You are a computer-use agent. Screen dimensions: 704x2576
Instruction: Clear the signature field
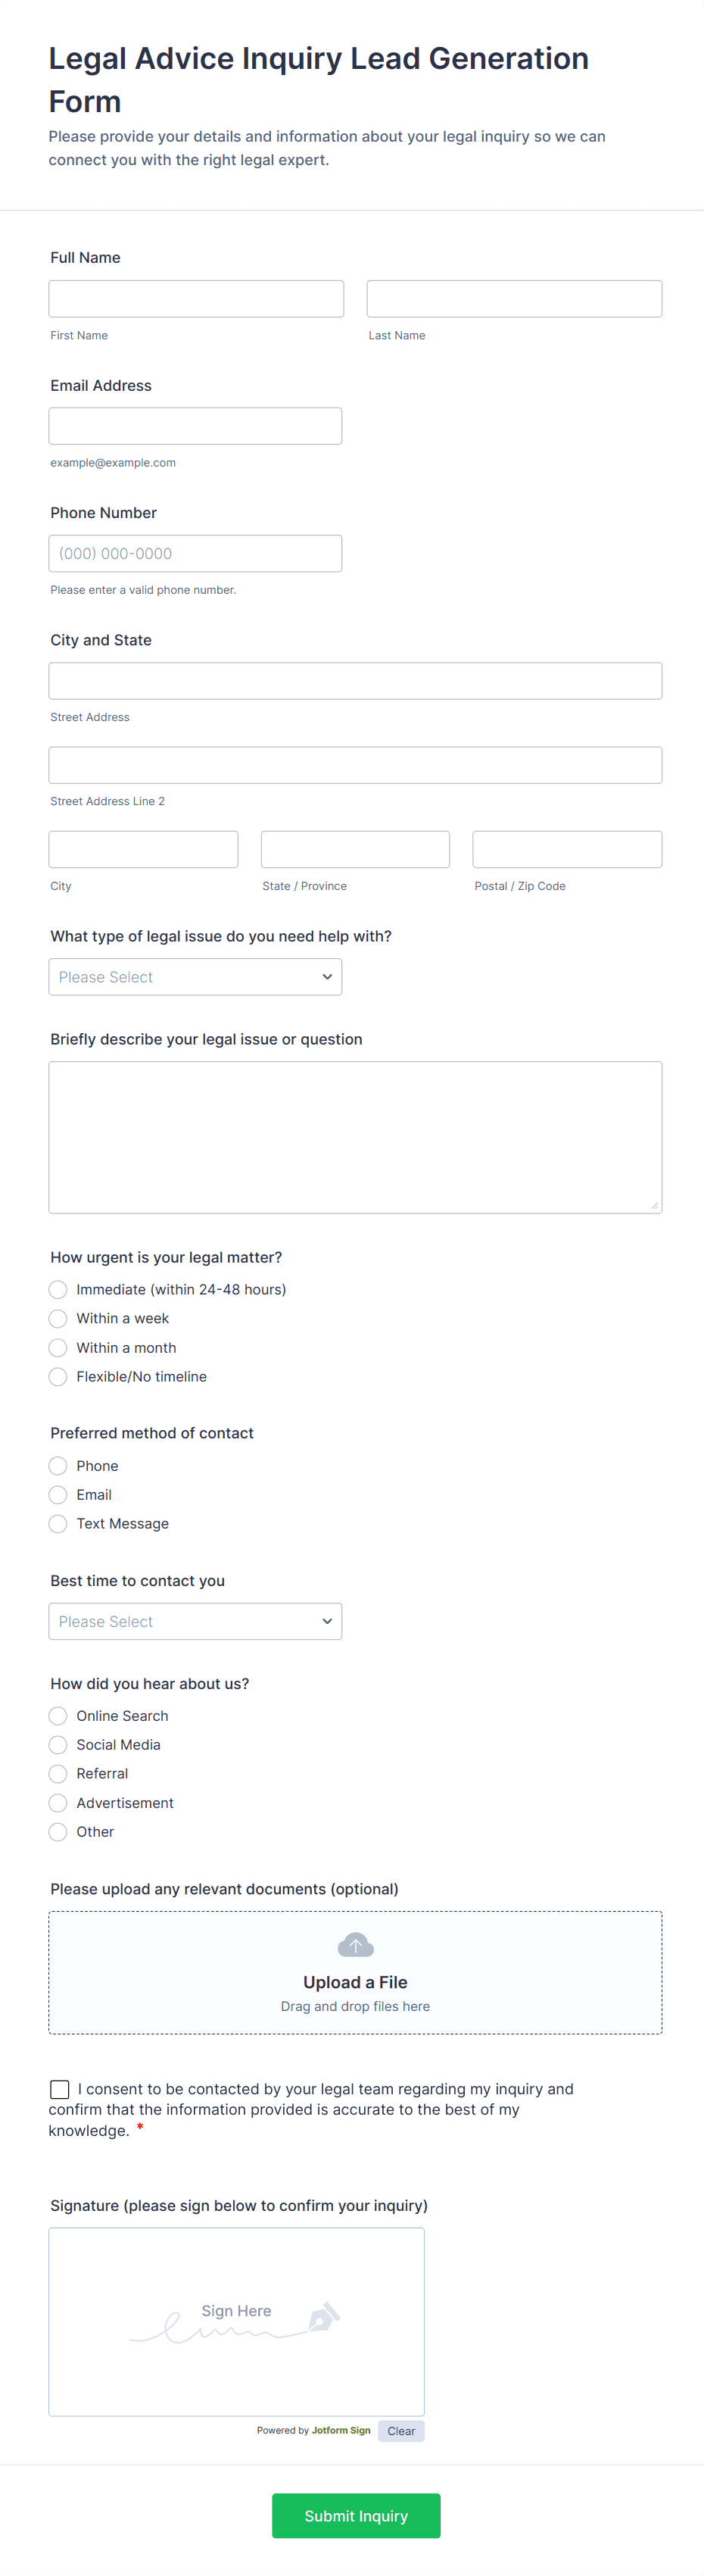click(401, 2431)
